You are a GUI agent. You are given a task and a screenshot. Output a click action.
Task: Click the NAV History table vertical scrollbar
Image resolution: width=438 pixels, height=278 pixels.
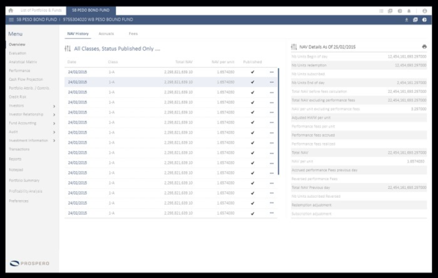pos(278,121)
